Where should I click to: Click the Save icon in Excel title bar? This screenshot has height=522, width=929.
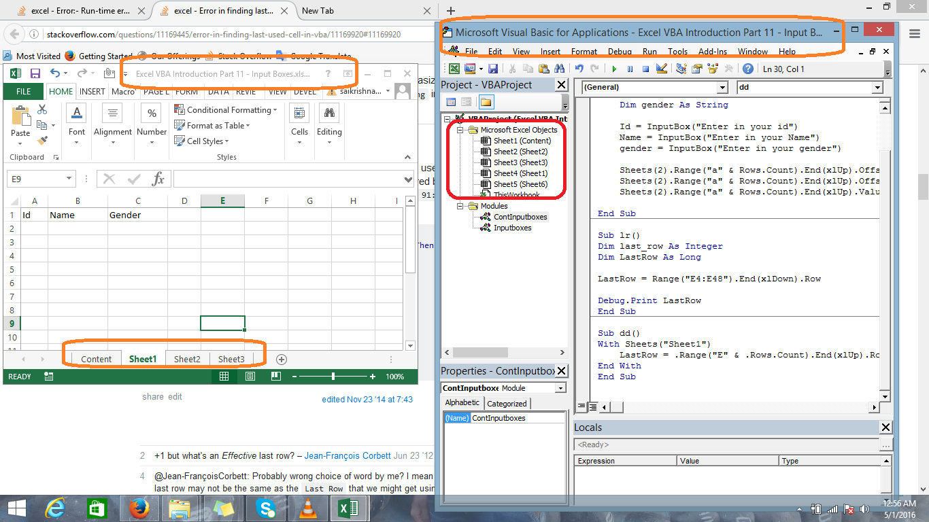[35, 73]
